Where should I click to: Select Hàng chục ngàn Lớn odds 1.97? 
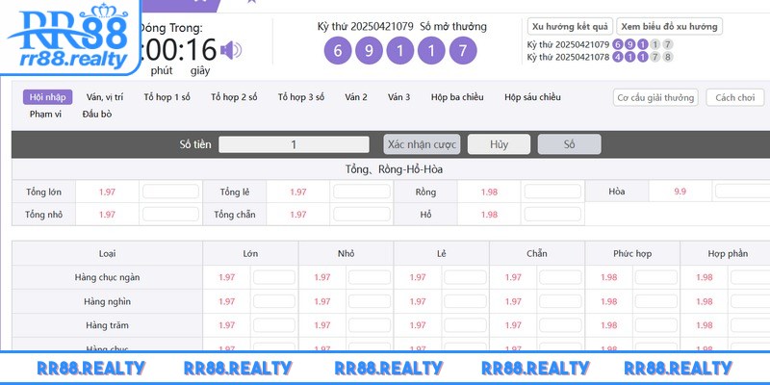227,277
